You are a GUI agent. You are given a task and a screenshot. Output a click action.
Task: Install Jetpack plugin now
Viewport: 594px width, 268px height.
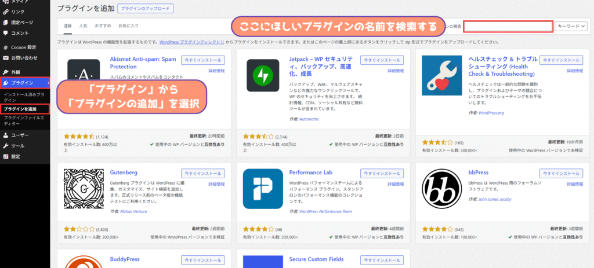coord(382,60)
